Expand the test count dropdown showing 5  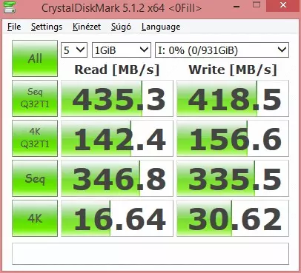coord(74,50)
